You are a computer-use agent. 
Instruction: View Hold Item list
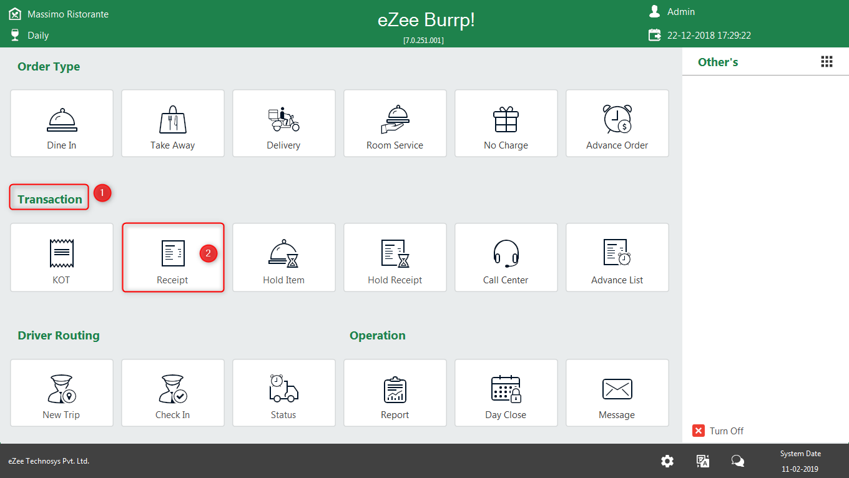(284, 258)
